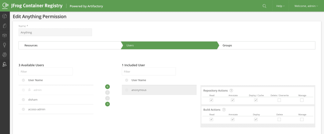Enable Repository Delete / Overwrite checkbox

(x=279, y=100)
